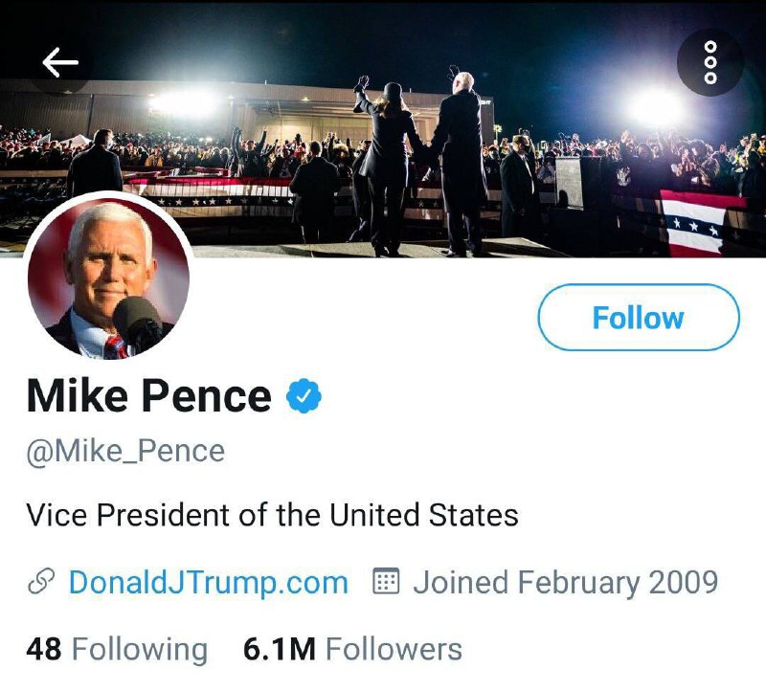Click the word Following label

click(x=140, y=650)
